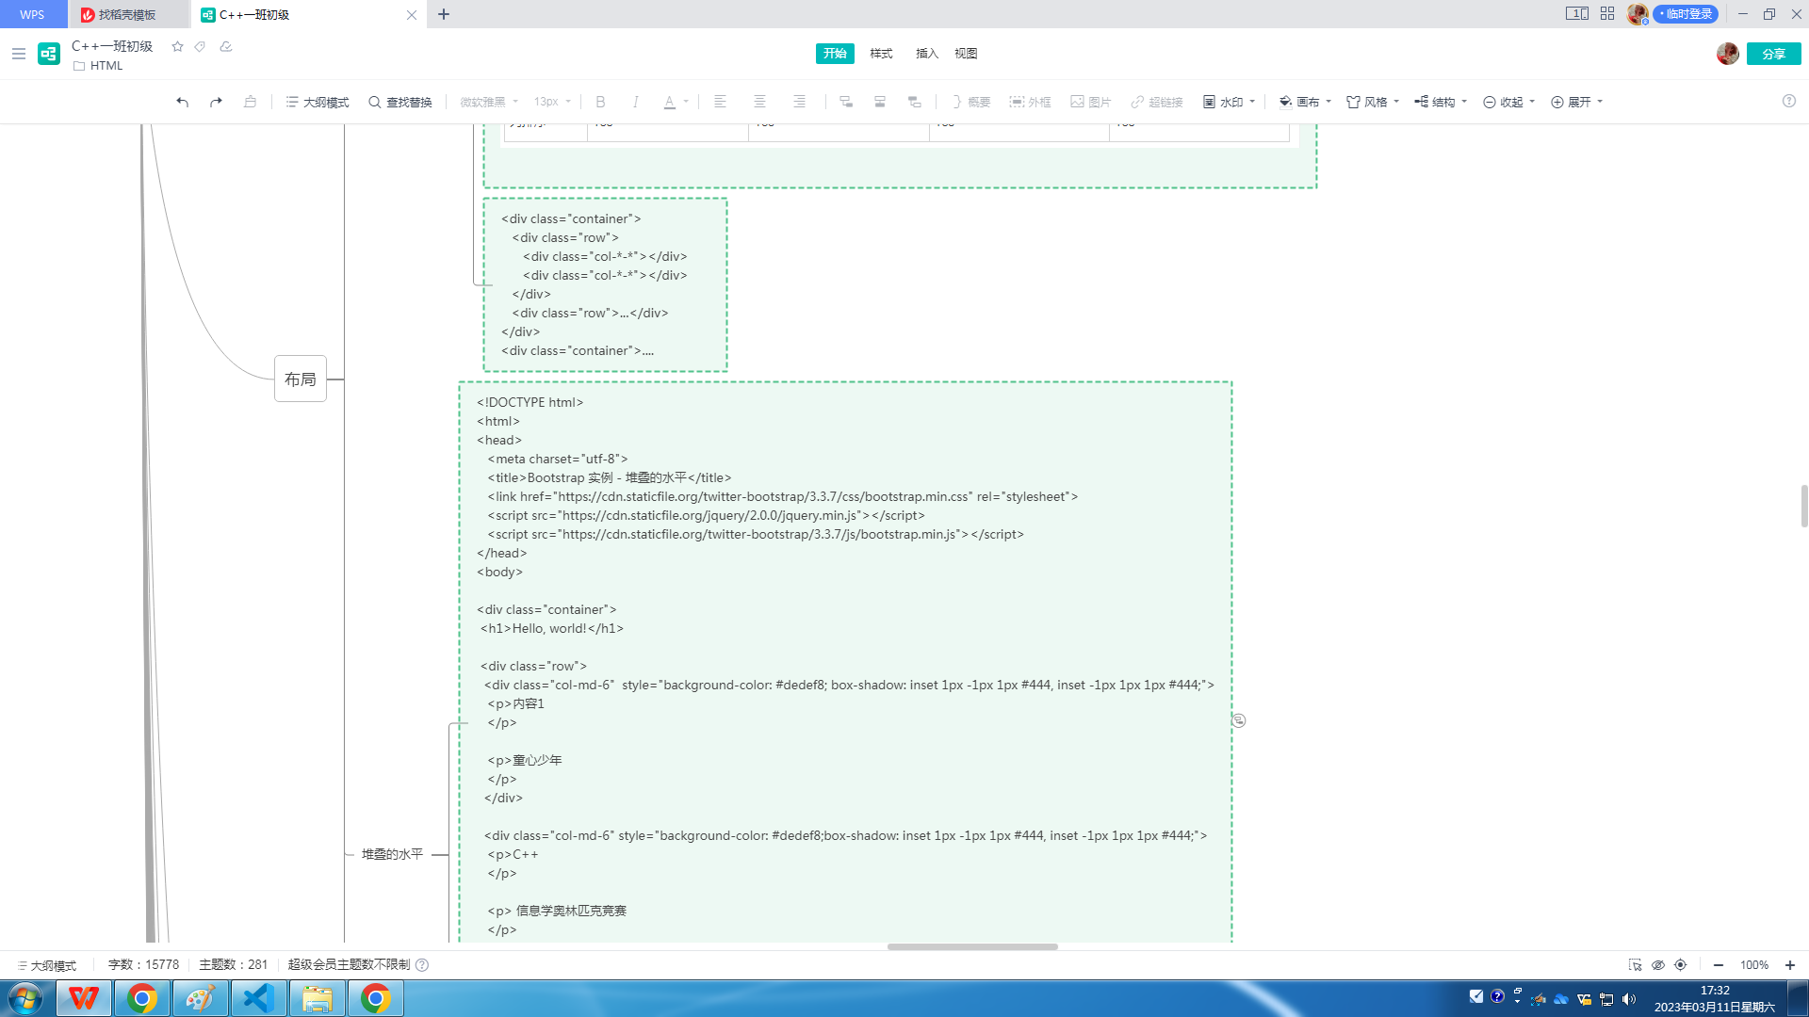Open the 插入 insert tab
Image resolution: width=1809 pixels, height=1017 pixels.
click(926, 54)
